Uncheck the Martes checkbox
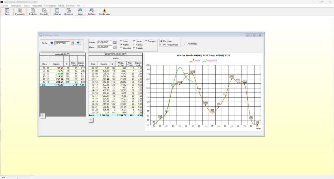Viewport: 334px width, 179px height. [121, 45]
